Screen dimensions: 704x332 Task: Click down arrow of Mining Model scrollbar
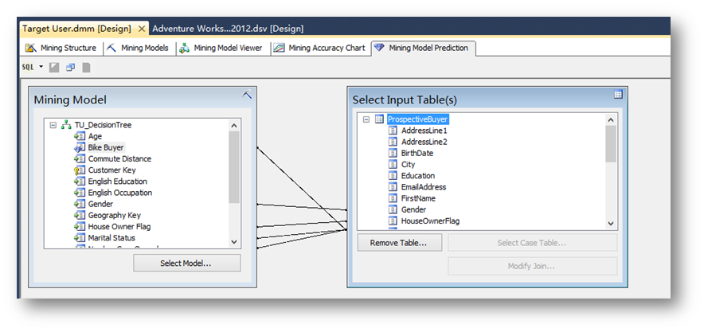tap(234, 242)
